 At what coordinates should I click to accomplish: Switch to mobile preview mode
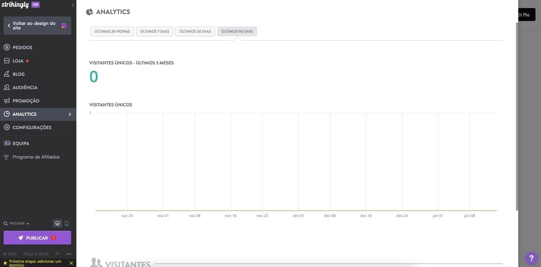(x=67, y=223)
